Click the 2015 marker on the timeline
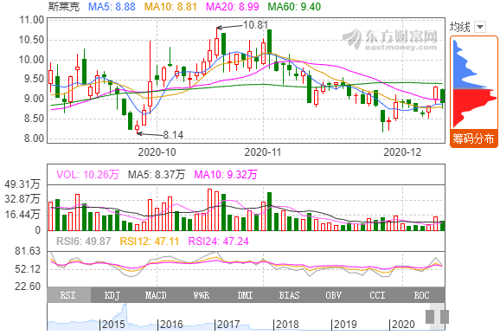 (113, 325)
